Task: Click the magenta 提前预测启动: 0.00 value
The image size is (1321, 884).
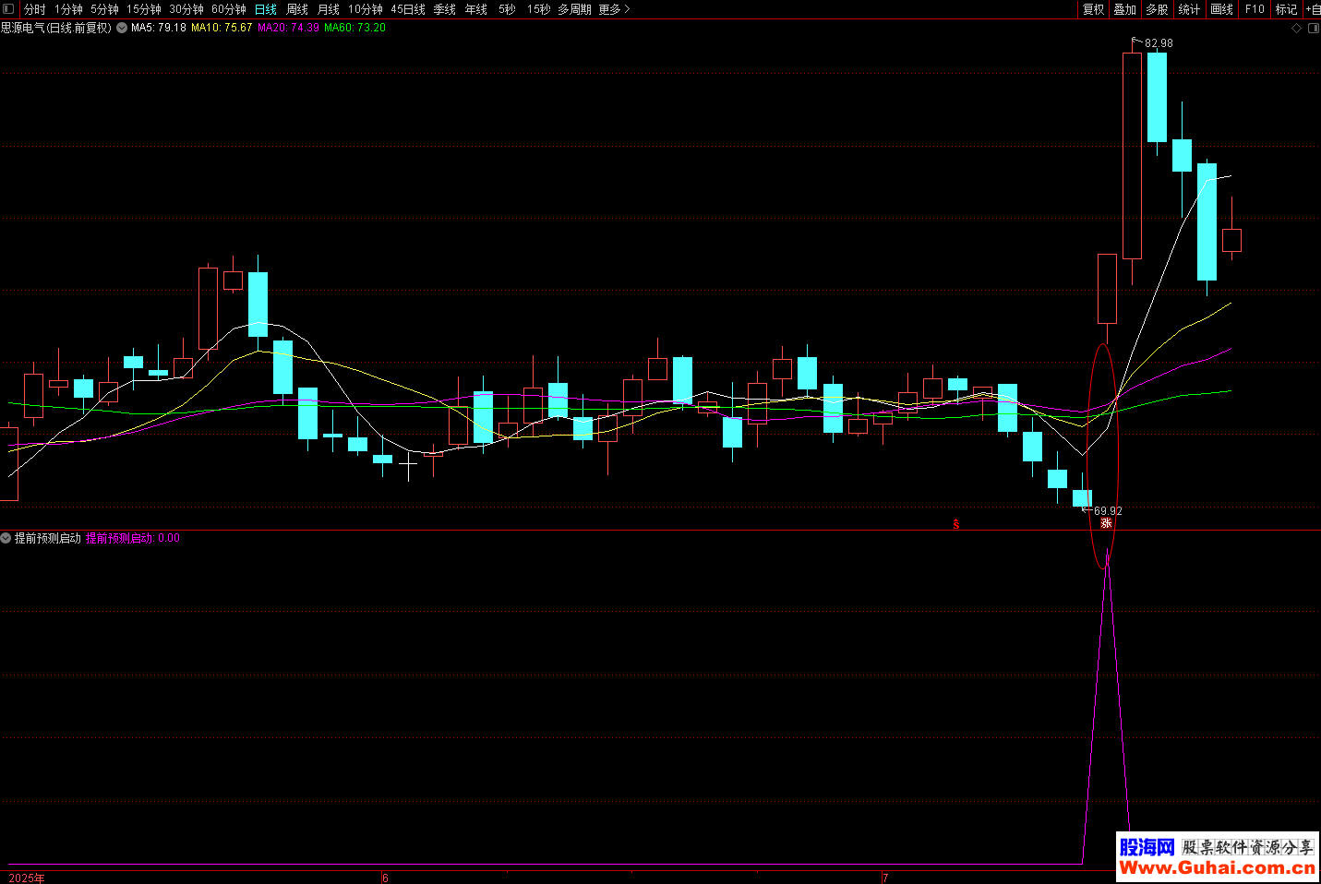Action: [x=133, y=538]
